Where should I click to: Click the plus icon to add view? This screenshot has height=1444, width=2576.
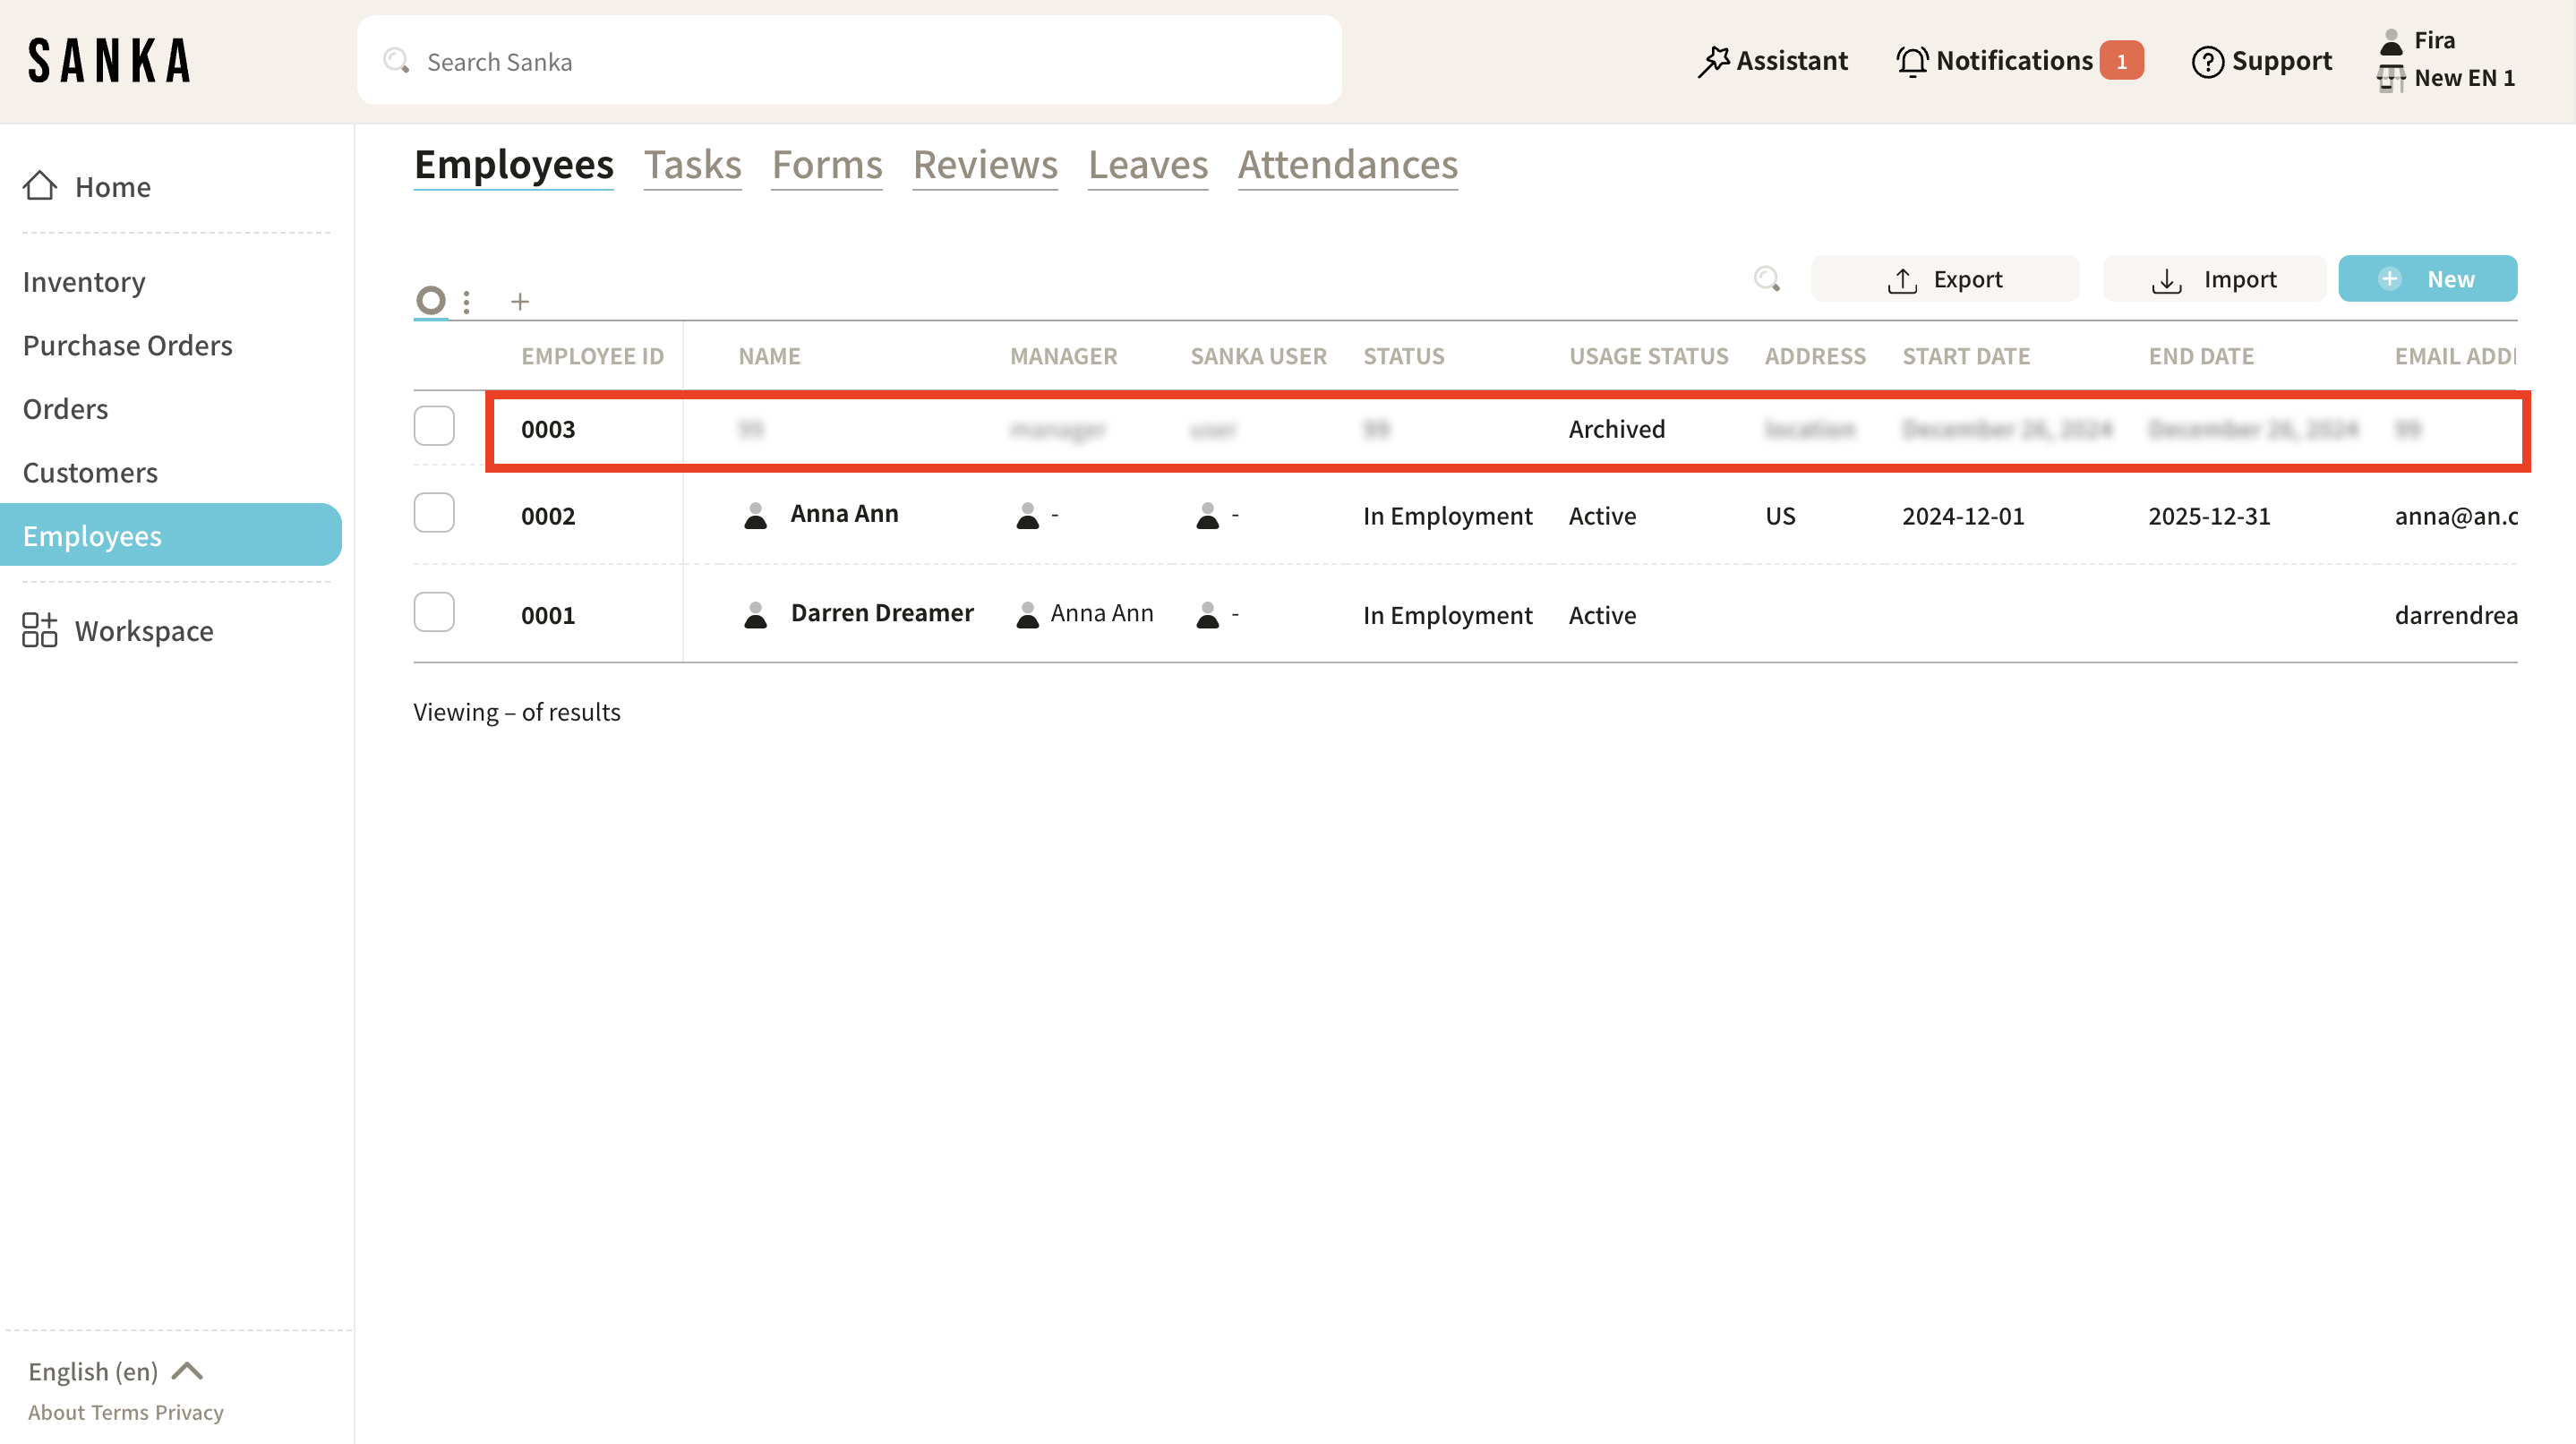click(520, 301)
